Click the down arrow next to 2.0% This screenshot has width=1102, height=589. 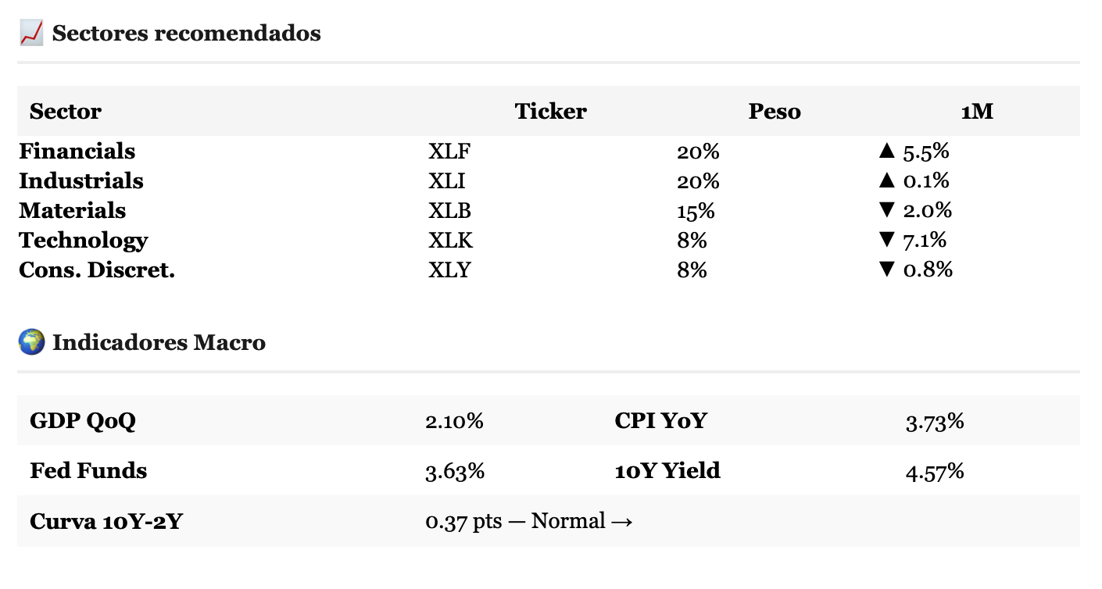click(886, 211)
